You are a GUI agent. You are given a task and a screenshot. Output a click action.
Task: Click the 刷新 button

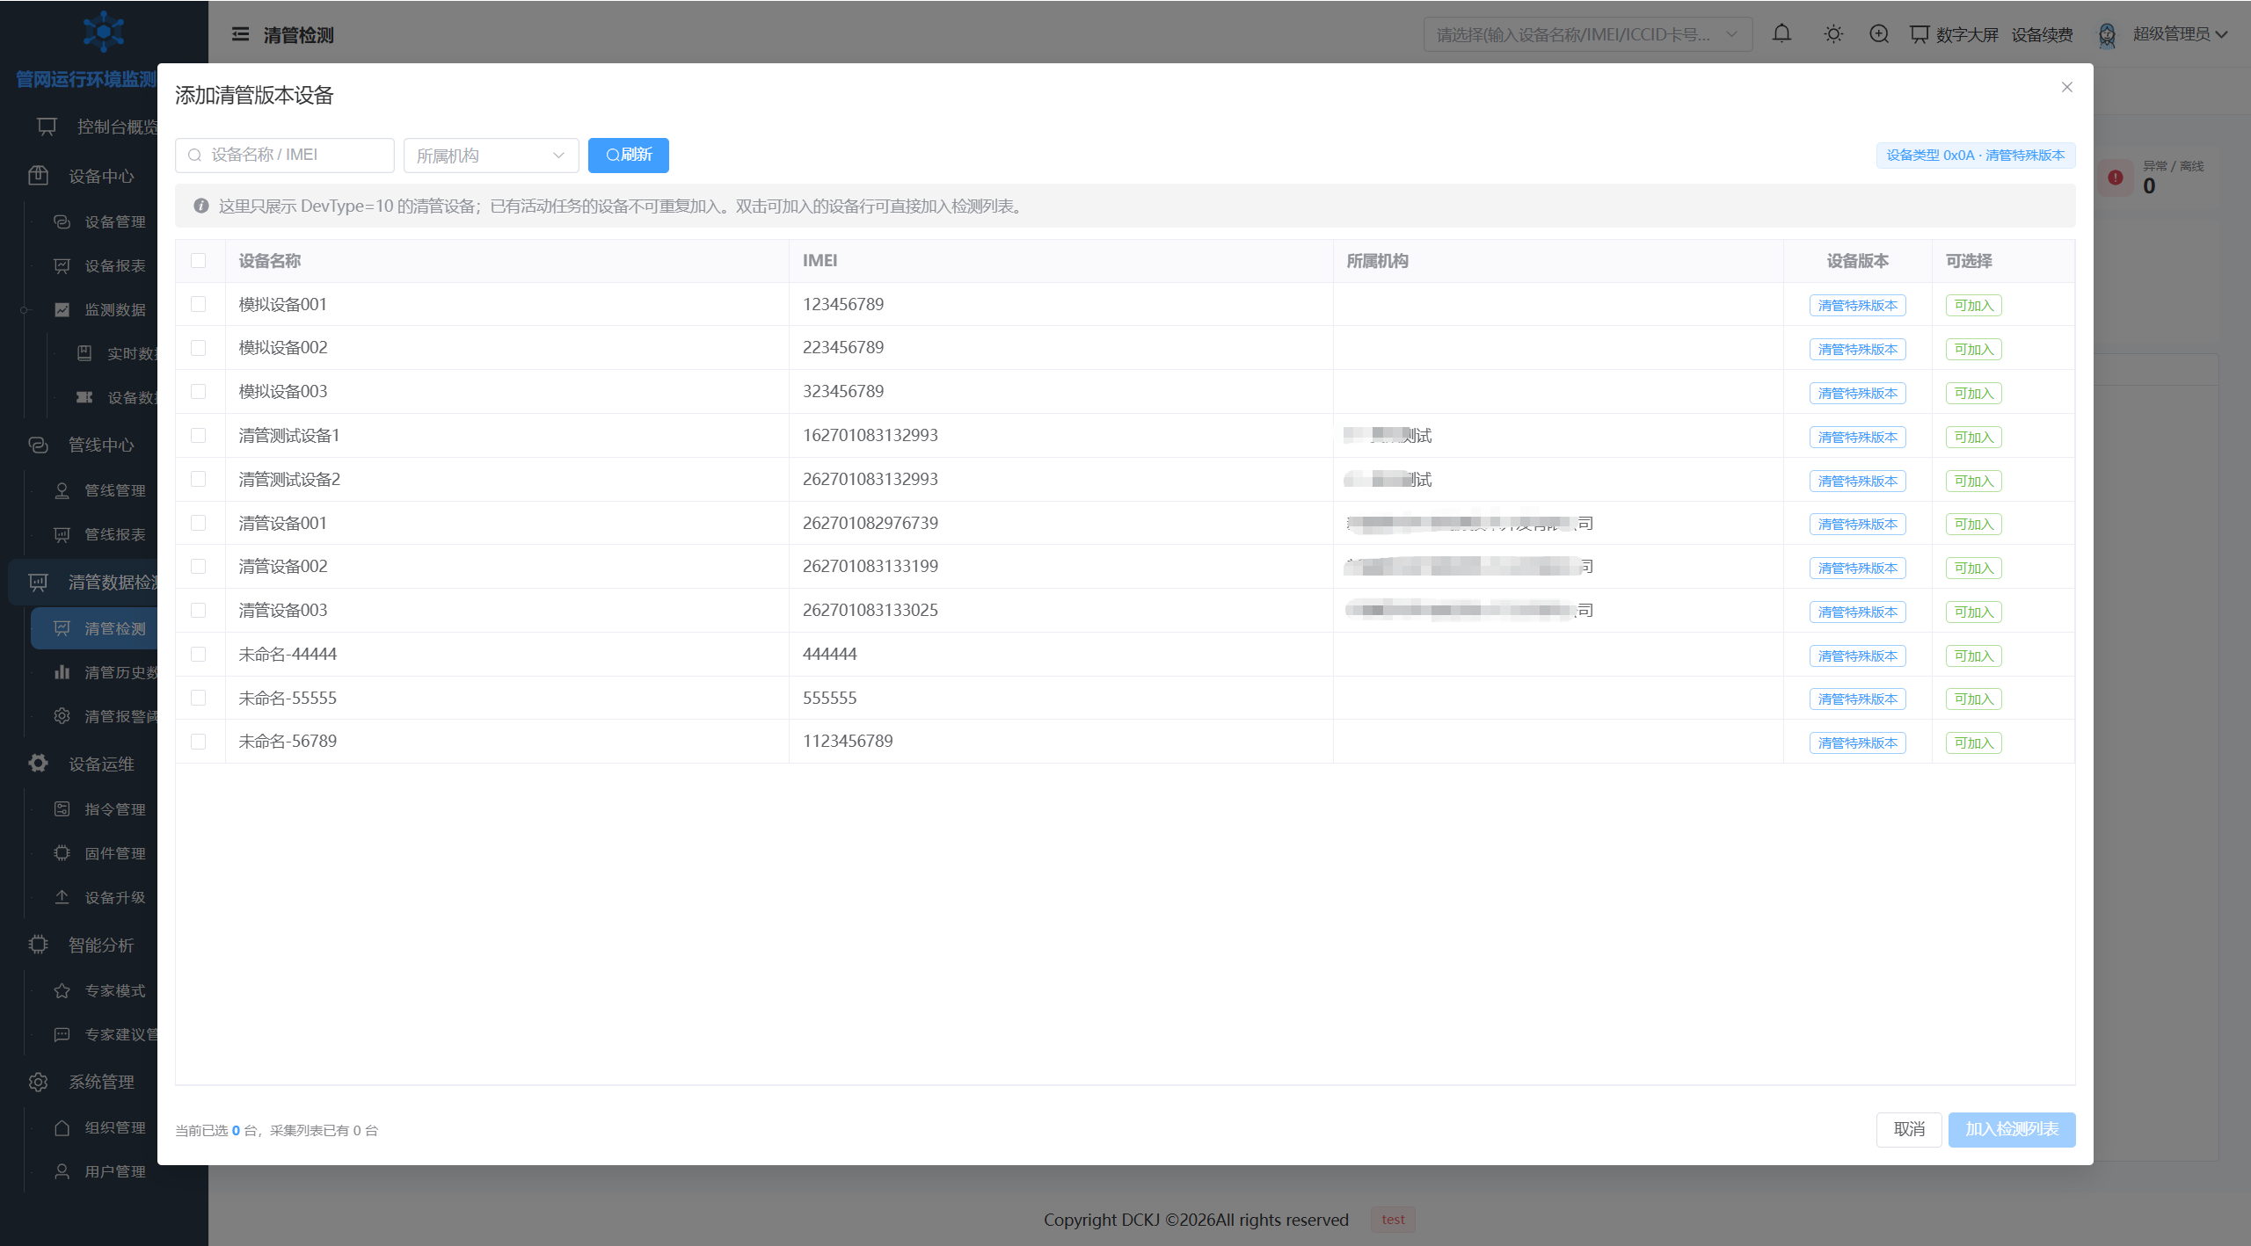pos(628,156)
